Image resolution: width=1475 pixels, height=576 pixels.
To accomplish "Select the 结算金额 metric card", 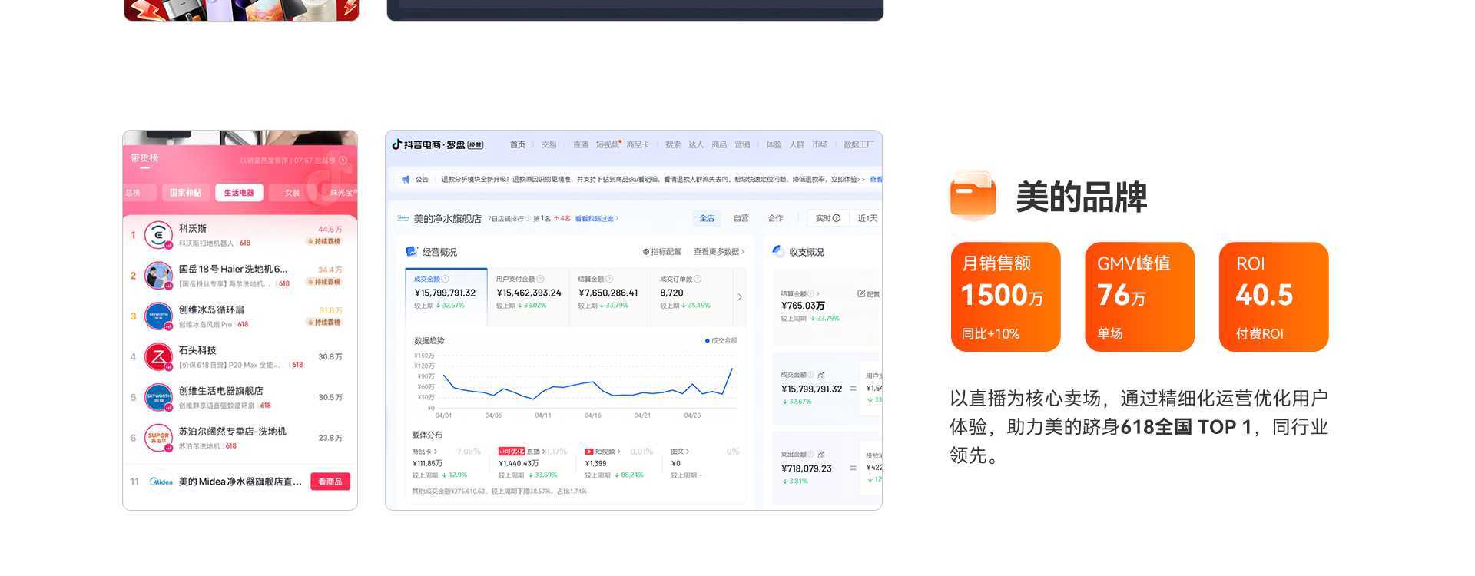I will pyautogui.click(x=610, y=296).
